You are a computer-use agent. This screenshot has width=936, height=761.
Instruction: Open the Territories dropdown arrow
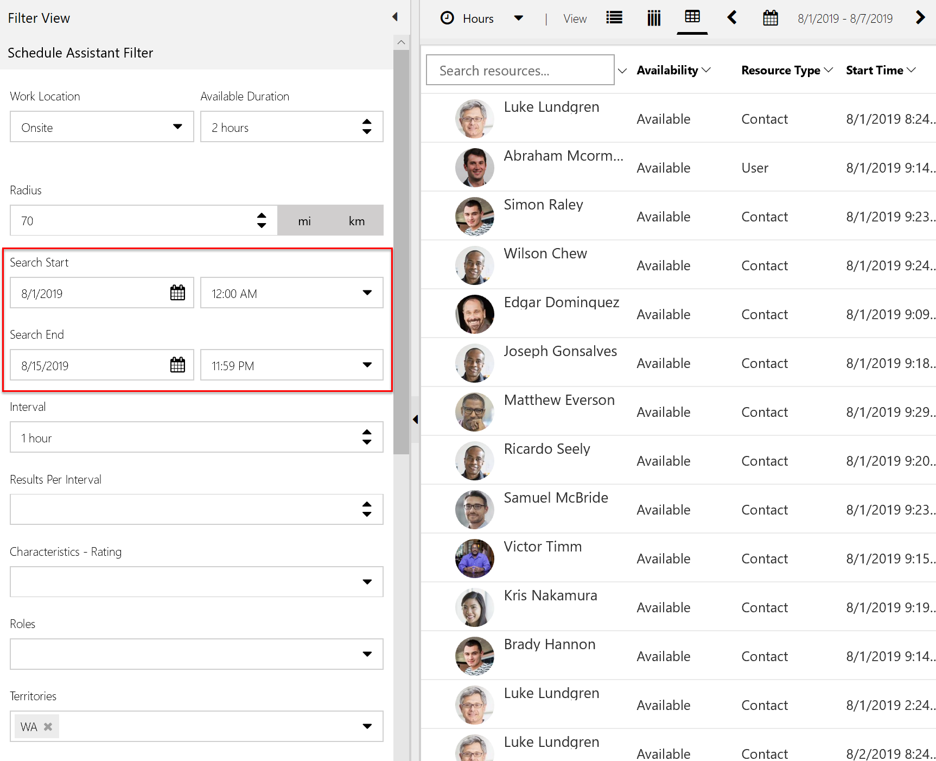(367, 726)
